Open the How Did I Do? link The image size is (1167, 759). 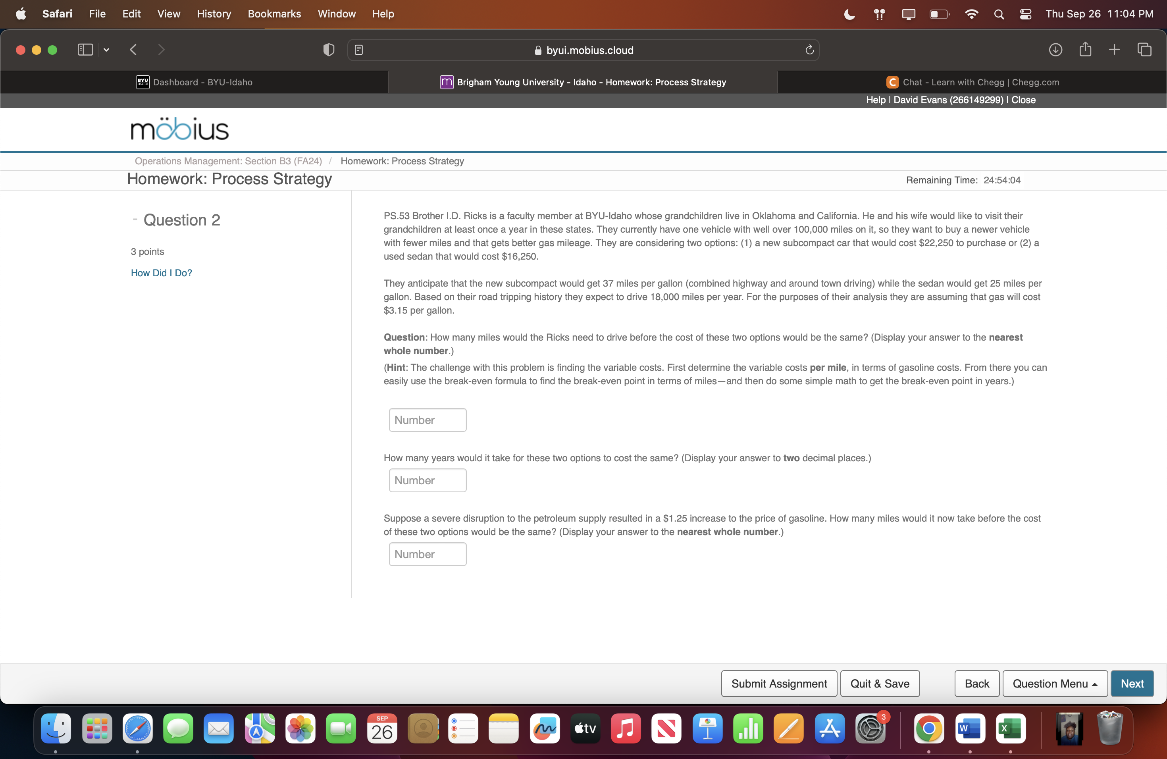(x=161, y=273)
